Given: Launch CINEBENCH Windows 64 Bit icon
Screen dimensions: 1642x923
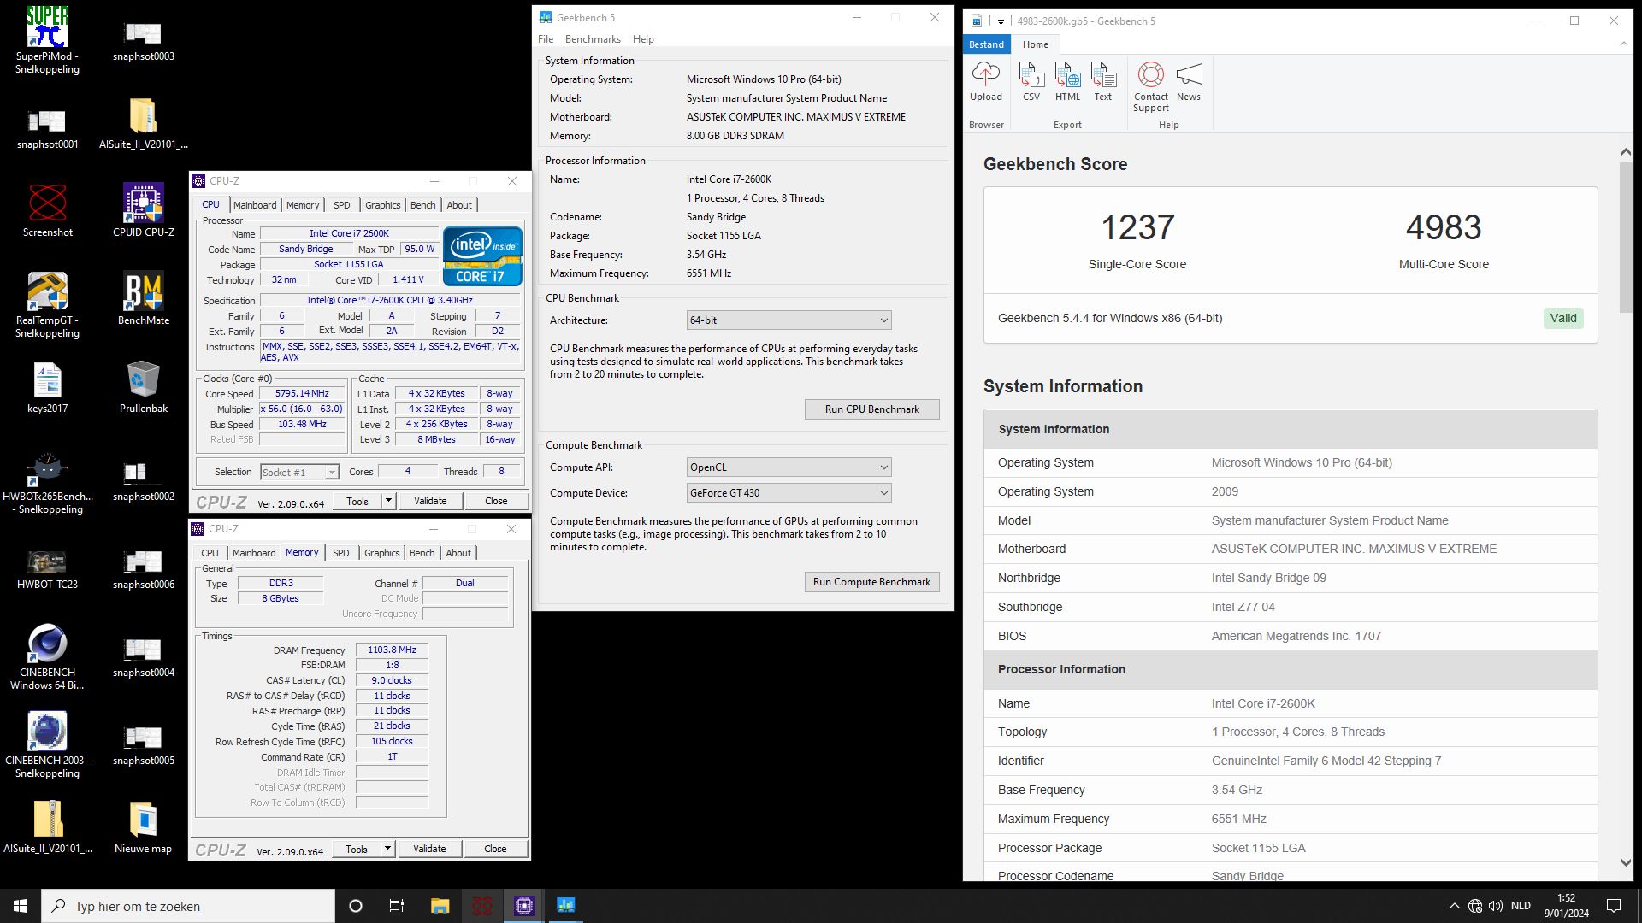Looking at the screenshot, I should tap(47, 657).
